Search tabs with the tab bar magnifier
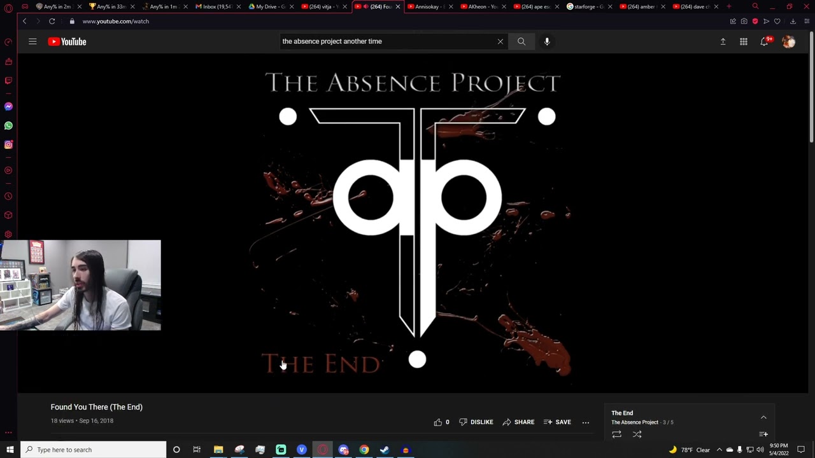 [755, 6]
